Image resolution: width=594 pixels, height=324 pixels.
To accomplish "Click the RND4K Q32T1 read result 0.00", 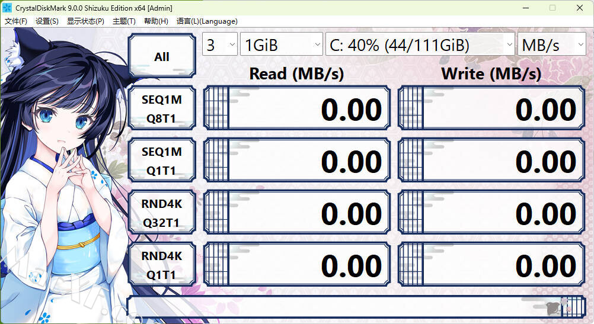I will click(x=297, y=213).
